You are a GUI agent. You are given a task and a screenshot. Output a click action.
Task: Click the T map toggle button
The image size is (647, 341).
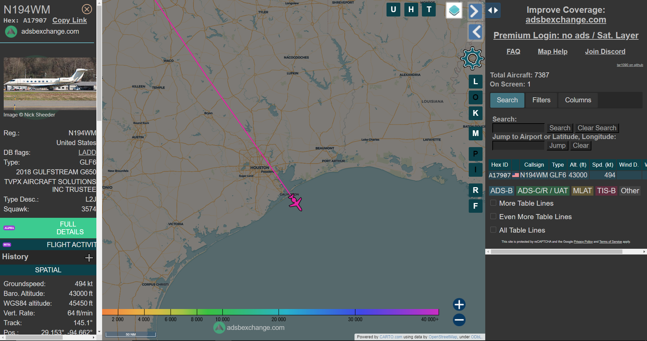(429, 9)
